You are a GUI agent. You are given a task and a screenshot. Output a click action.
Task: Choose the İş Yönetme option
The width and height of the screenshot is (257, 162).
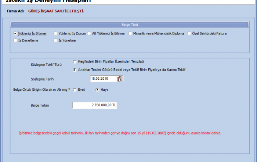pyautogui.click(x=56, y=40)
